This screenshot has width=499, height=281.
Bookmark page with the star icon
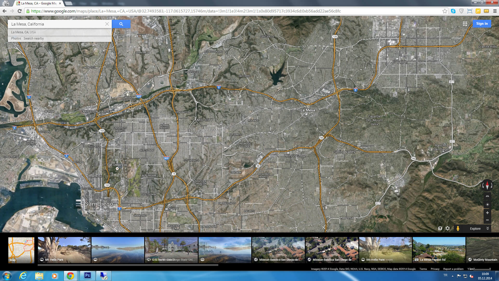(x=445, y=11)
